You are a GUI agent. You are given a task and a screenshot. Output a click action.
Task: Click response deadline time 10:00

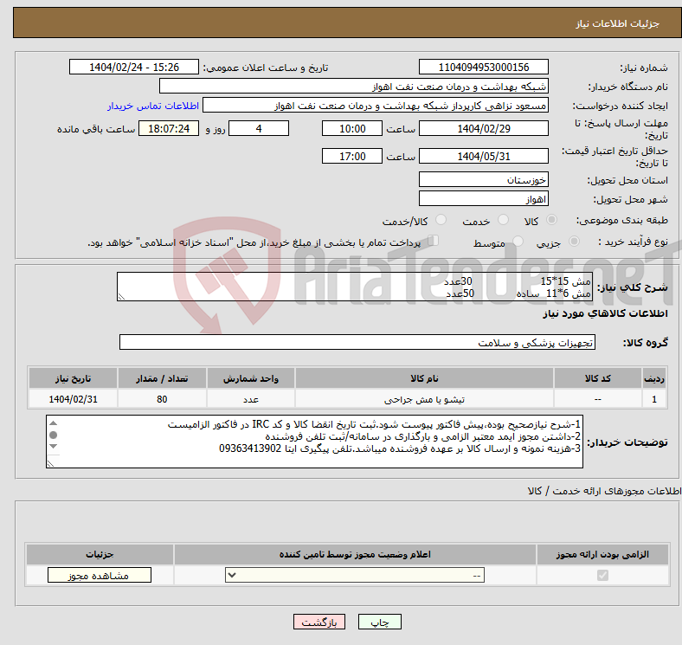pyautogui.click(x=352, y=128)
